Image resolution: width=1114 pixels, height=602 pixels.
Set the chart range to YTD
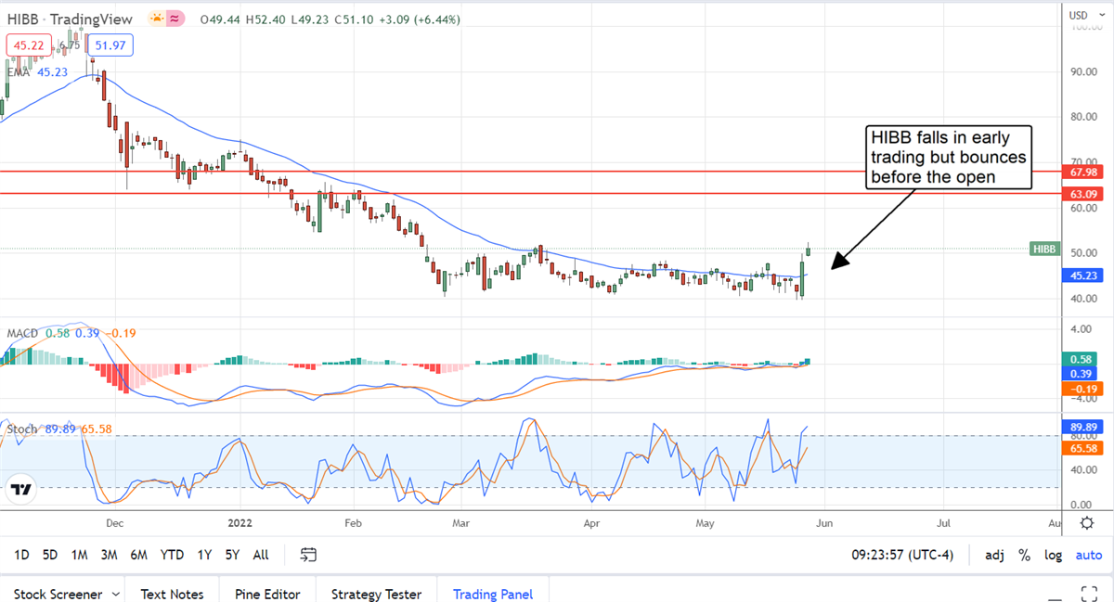tap(172, 555)
